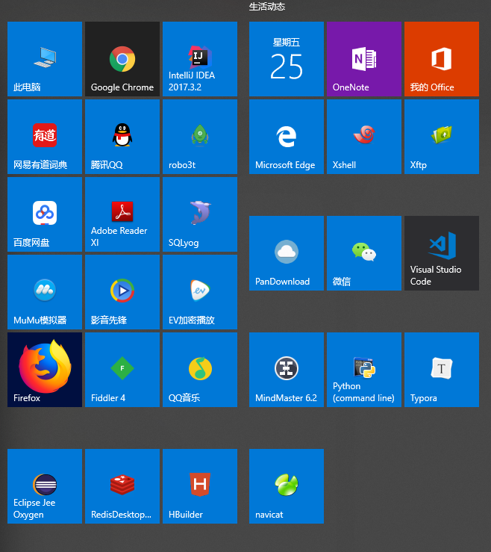Open the calendar tile showing 25
Viewport: 491px width, 552px height.
click(286, 59)
